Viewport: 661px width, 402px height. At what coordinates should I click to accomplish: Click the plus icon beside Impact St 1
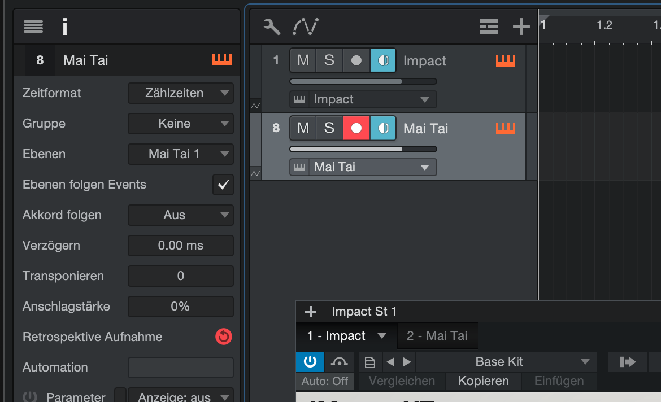pyautogui.click(x=311, y=312)
